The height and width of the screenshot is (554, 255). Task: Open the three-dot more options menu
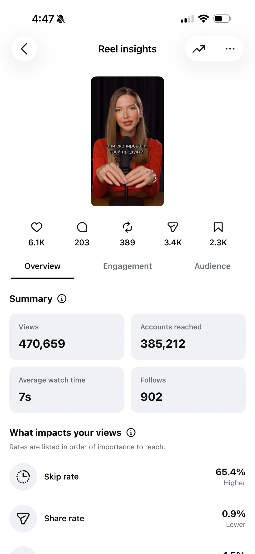pyautogui.click(x=230, y=49)
